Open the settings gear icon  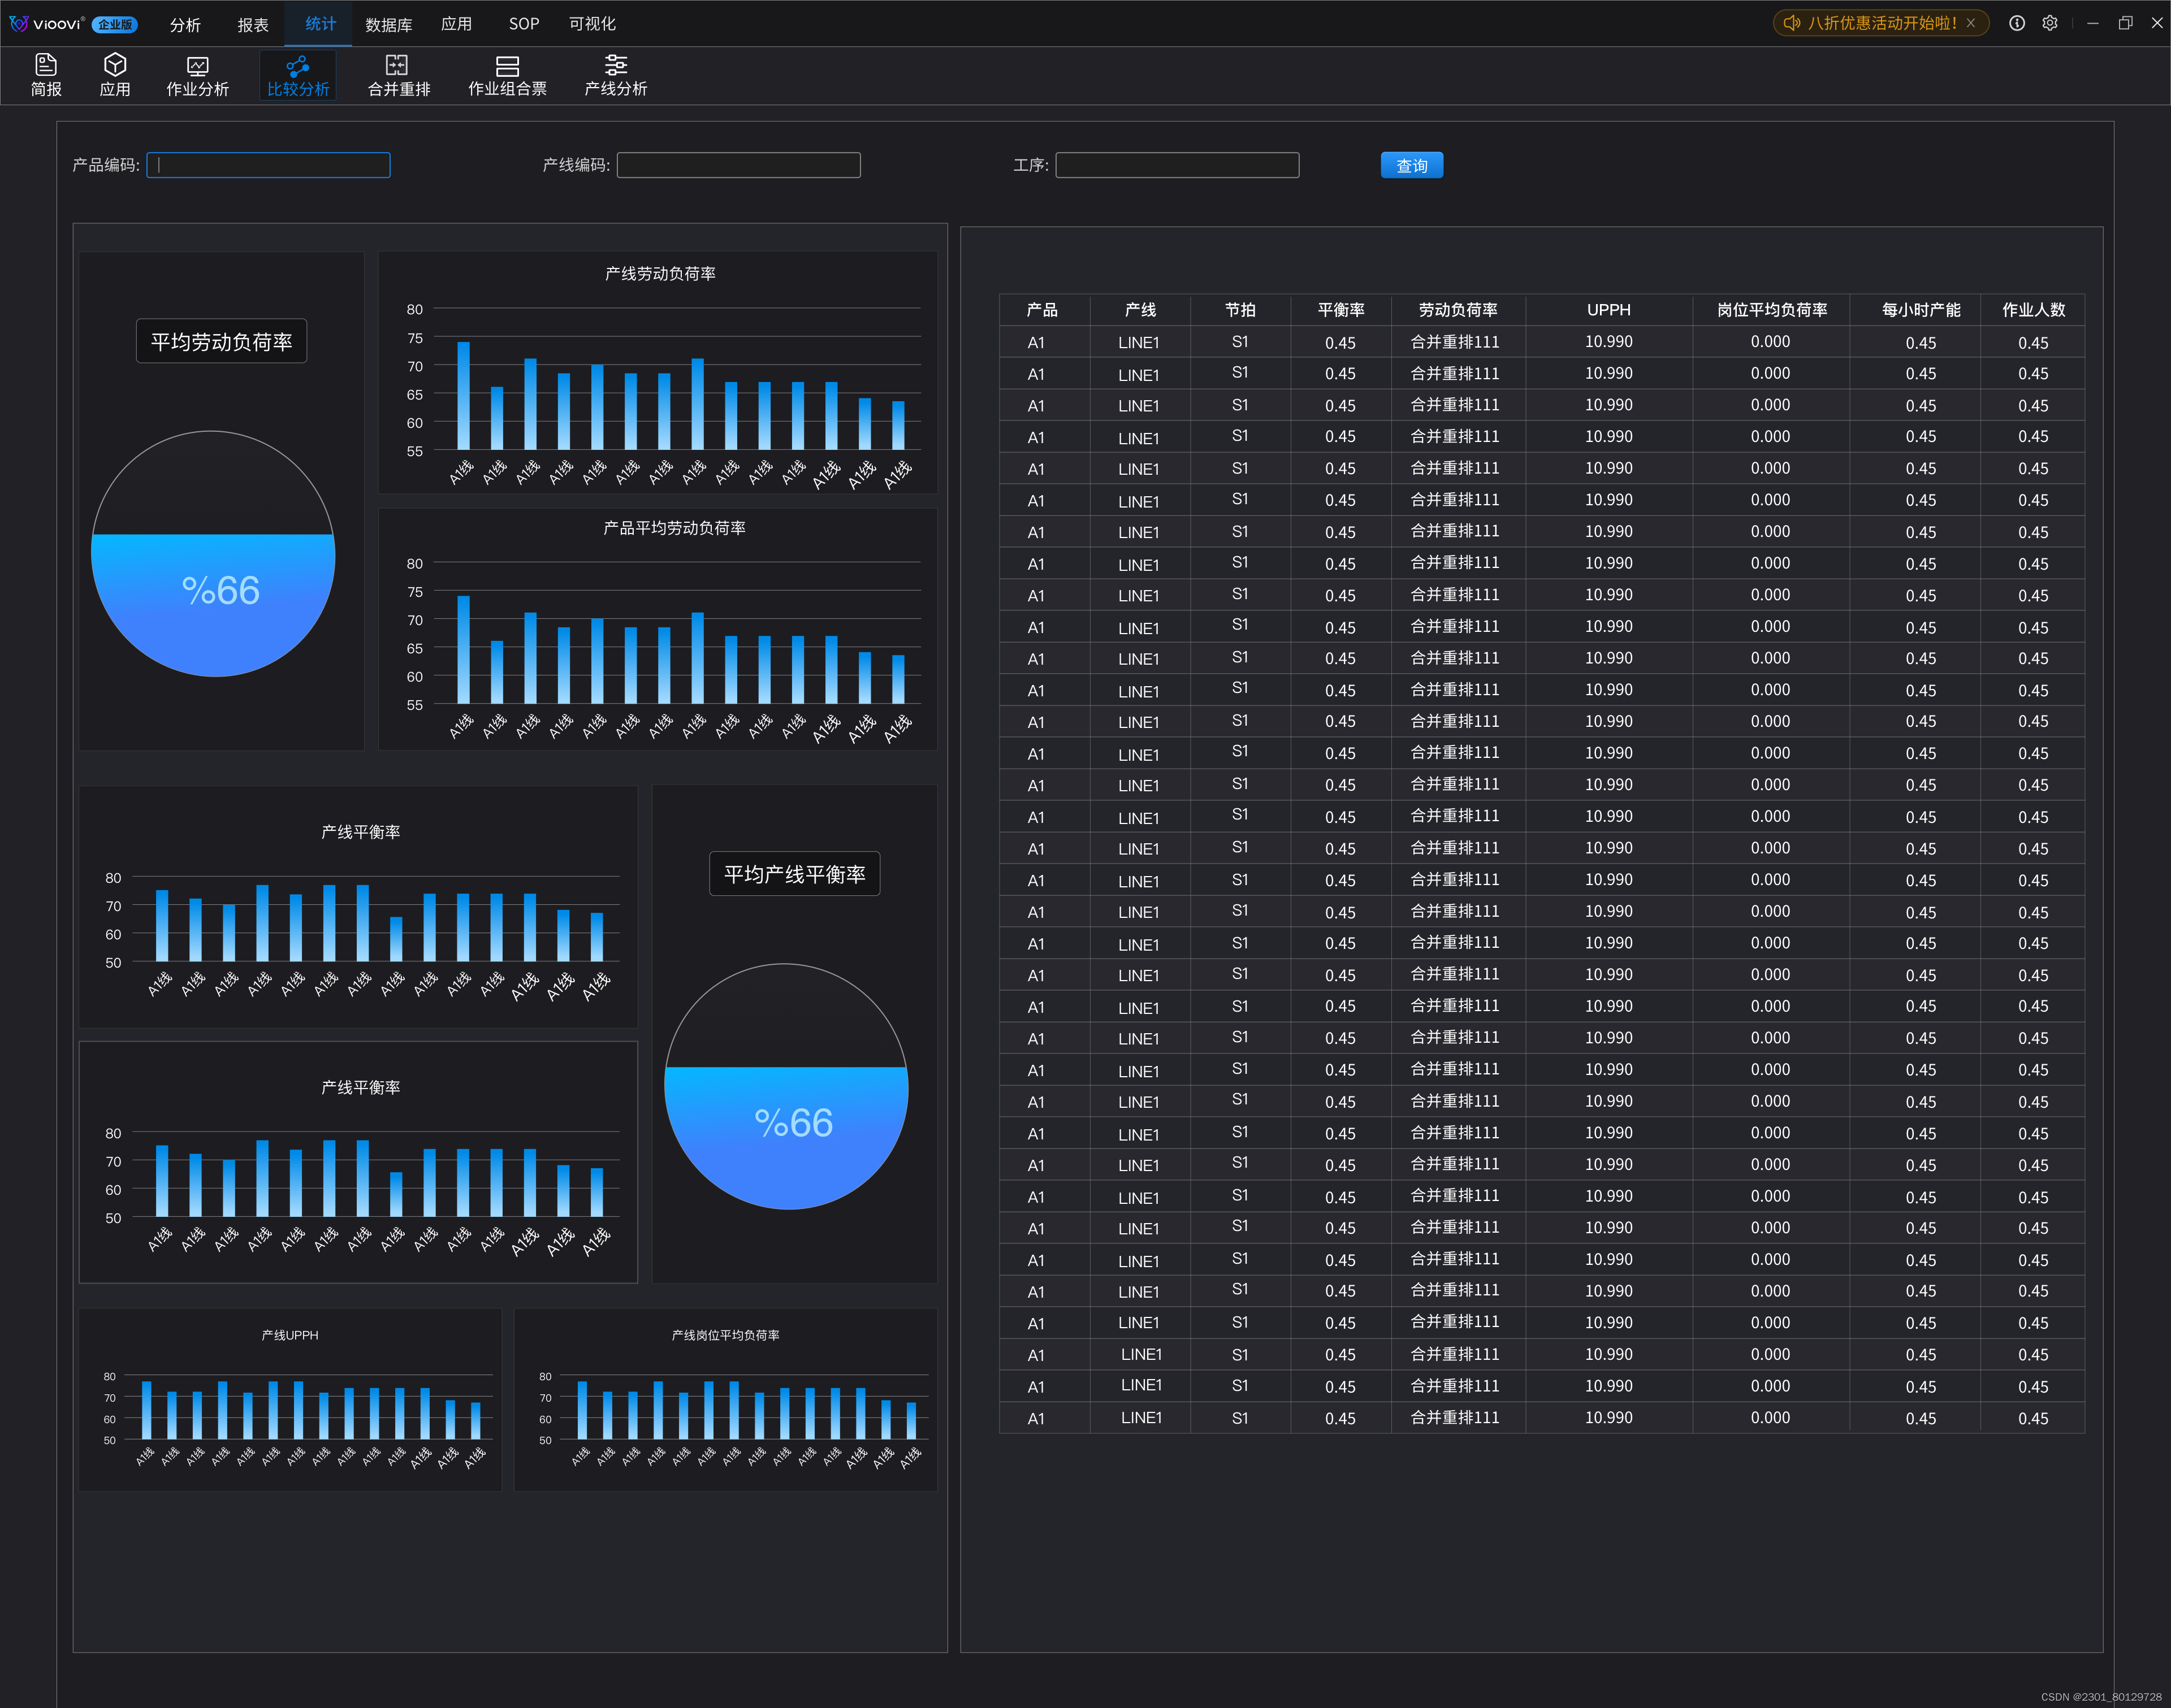pos(2050,23)
